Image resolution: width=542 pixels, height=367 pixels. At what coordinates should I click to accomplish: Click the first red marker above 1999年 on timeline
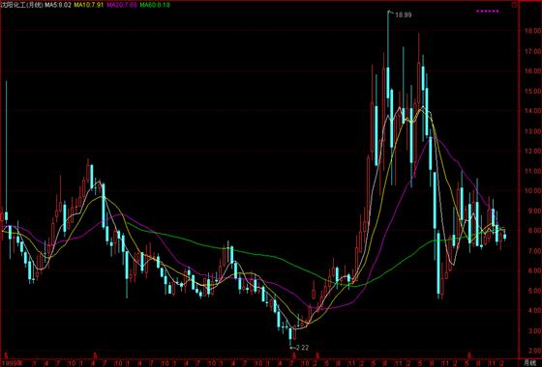[x=6, y=355]
